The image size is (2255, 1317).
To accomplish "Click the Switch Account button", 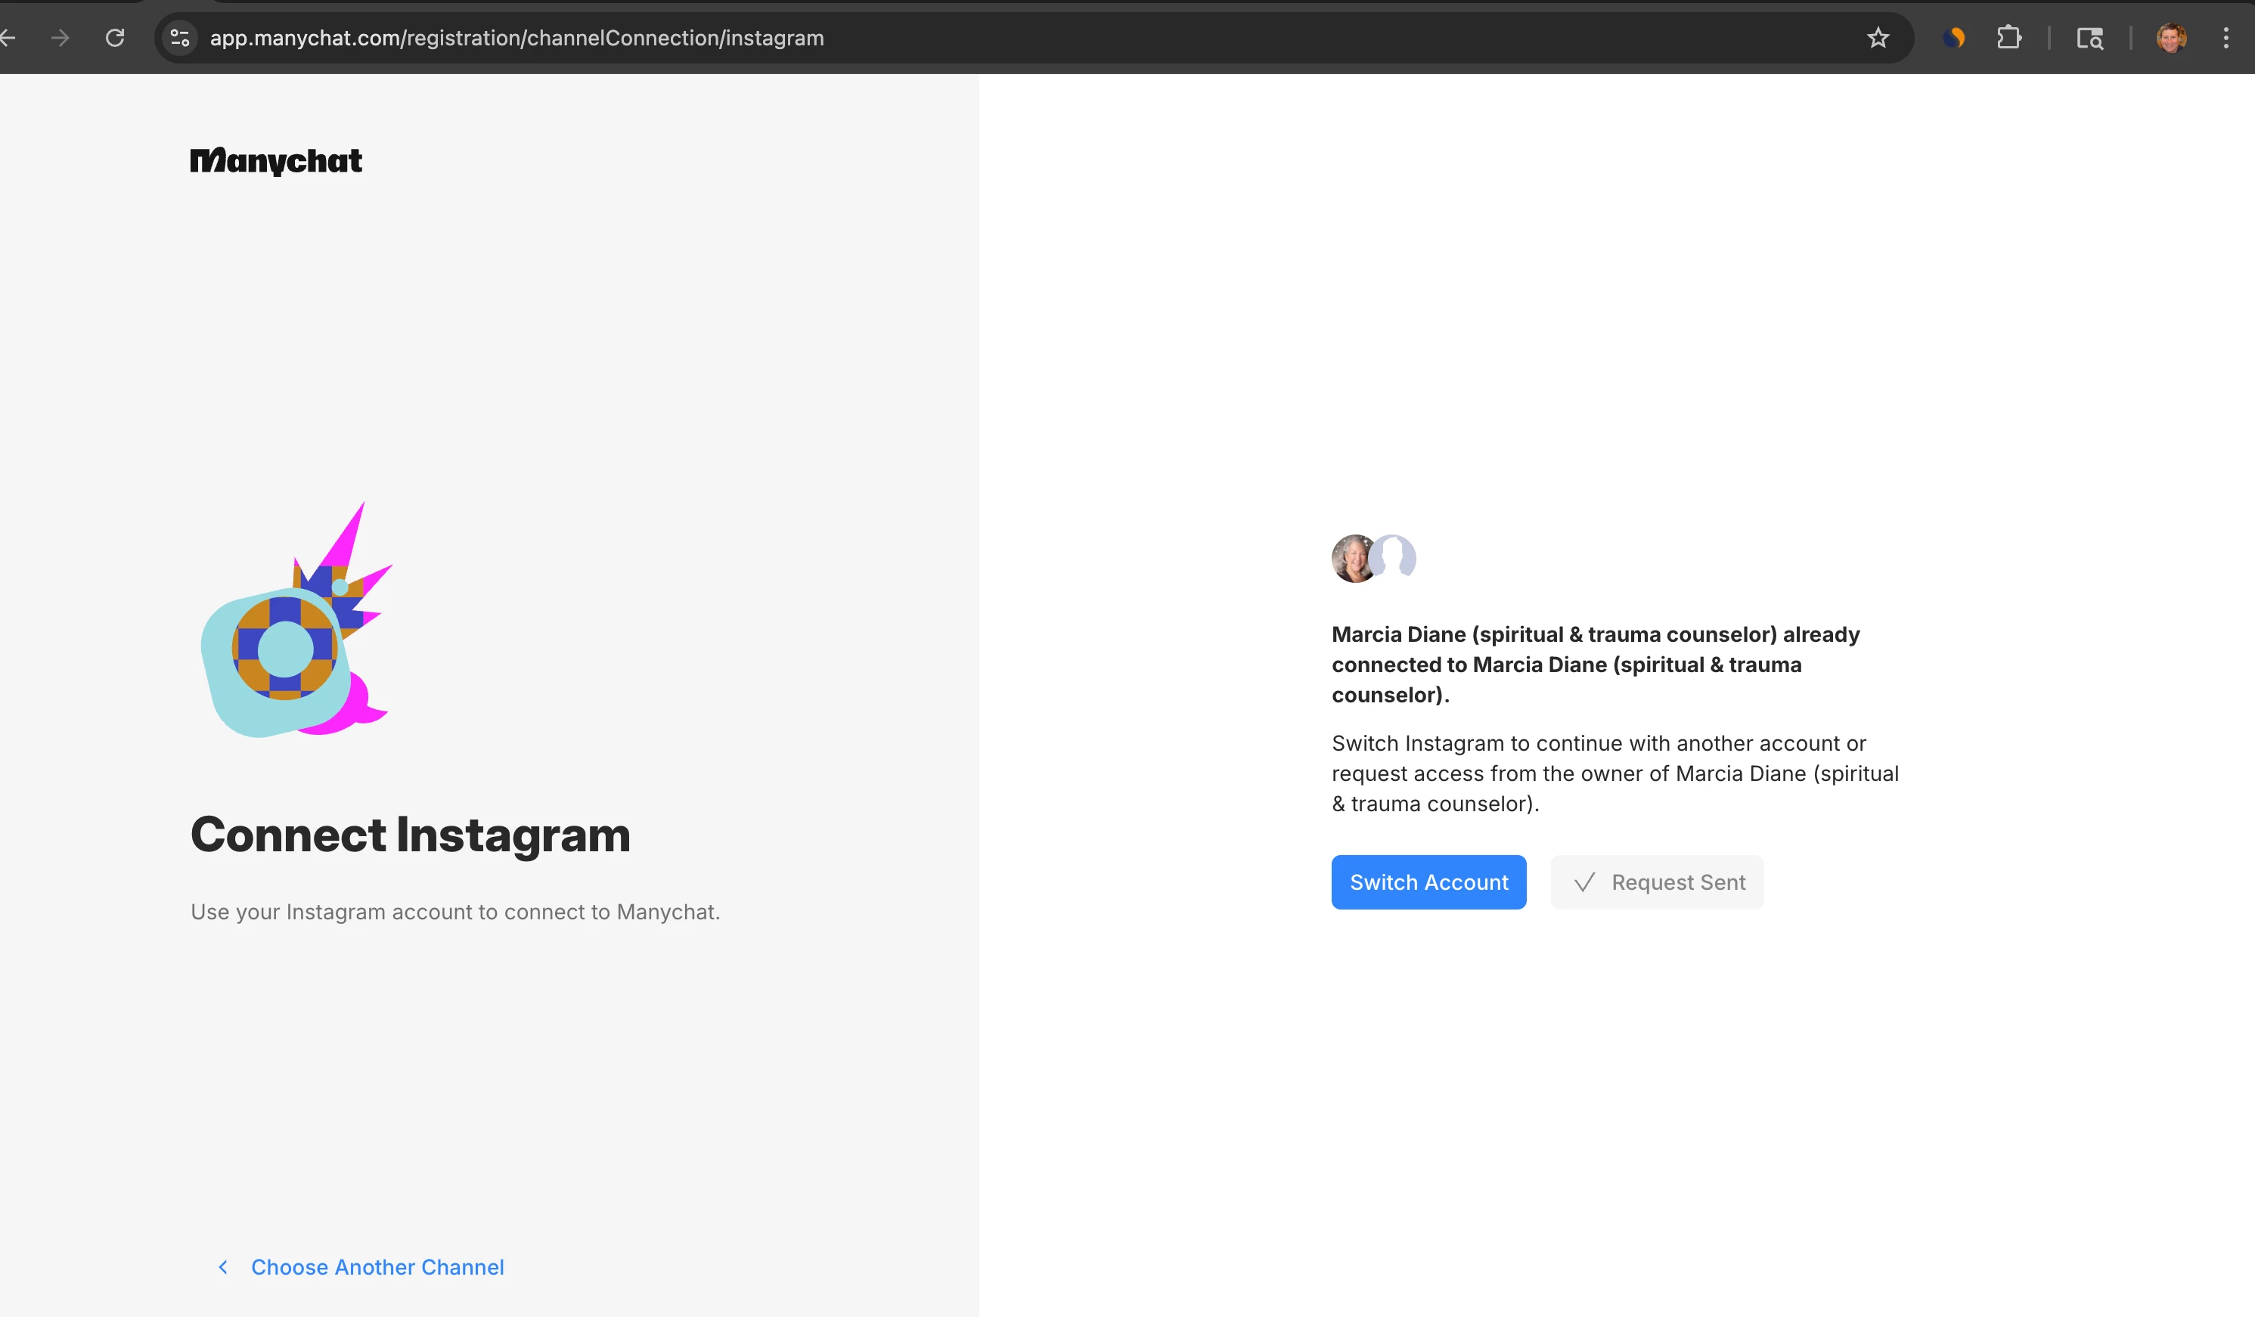I will point(1428,882).
